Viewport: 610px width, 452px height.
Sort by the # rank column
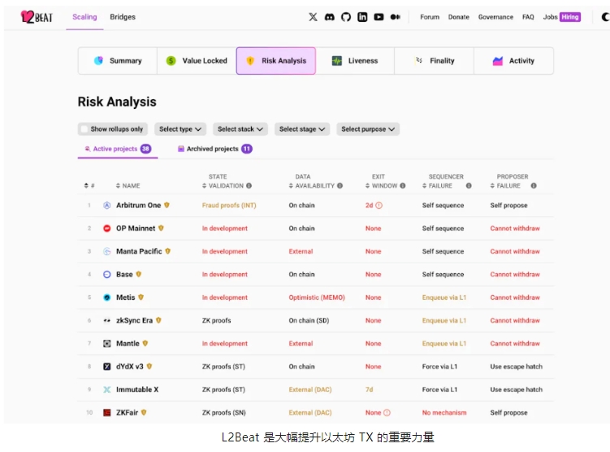click(89, 185)
